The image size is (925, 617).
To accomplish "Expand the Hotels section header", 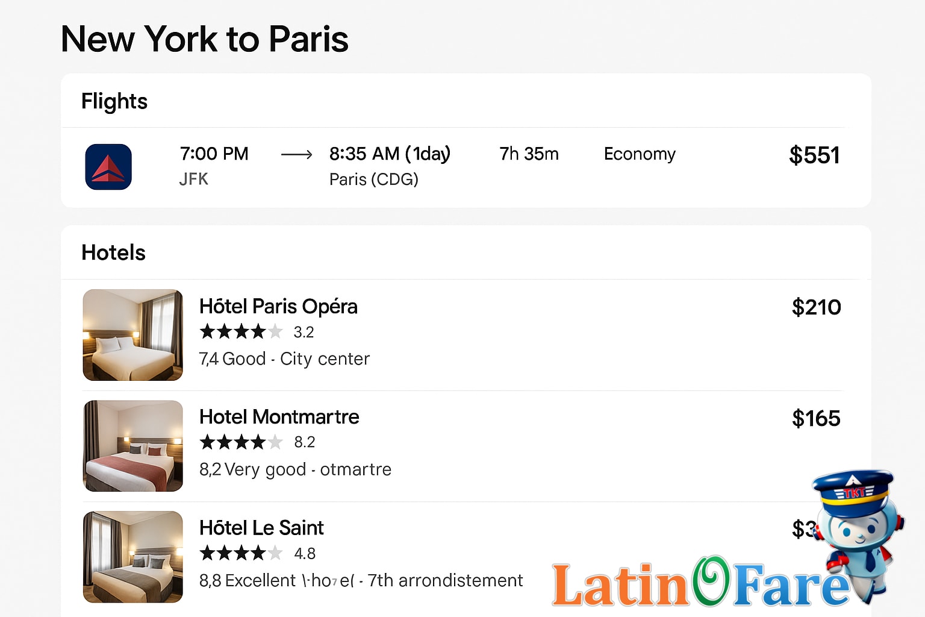I will click(x=113, y=253).
